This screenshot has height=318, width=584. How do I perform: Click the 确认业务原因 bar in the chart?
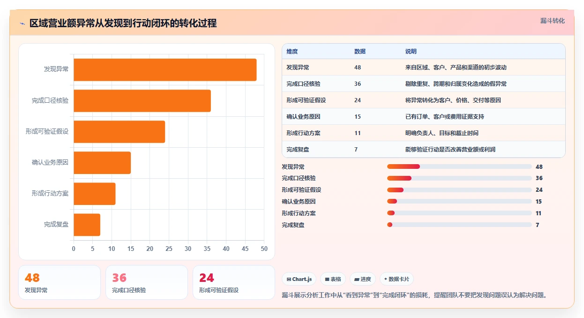coord(102,162)
